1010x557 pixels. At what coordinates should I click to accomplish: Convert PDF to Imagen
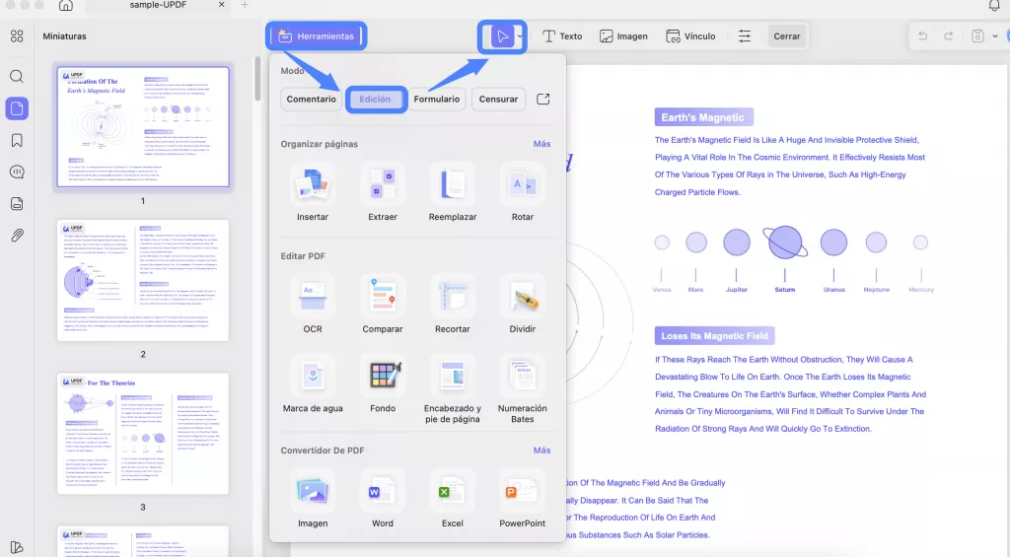point(313,500)
